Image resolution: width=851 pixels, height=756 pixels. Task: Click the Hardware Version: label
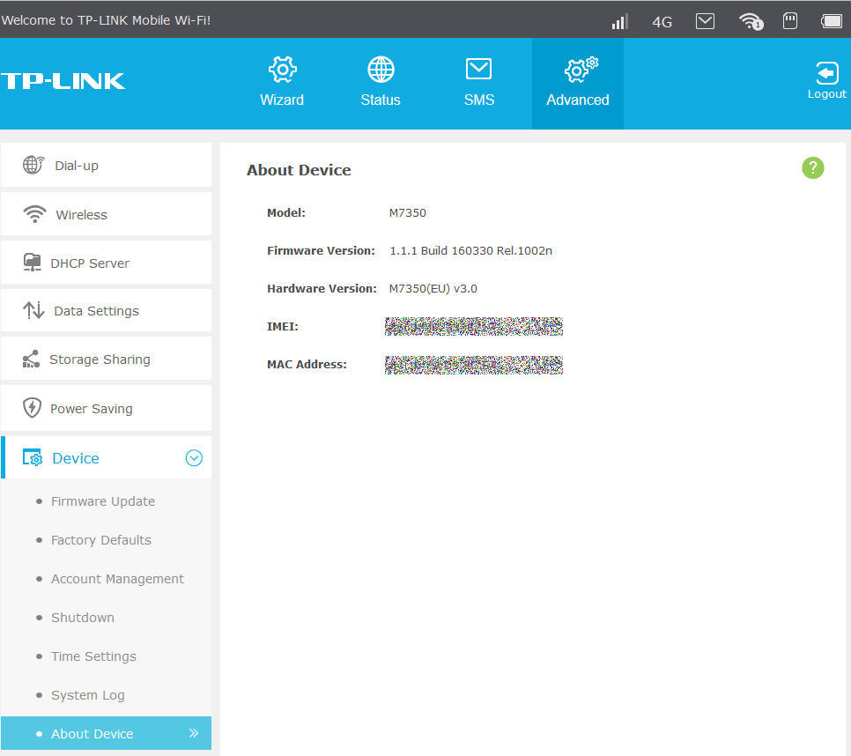click(x=322, y=289)
